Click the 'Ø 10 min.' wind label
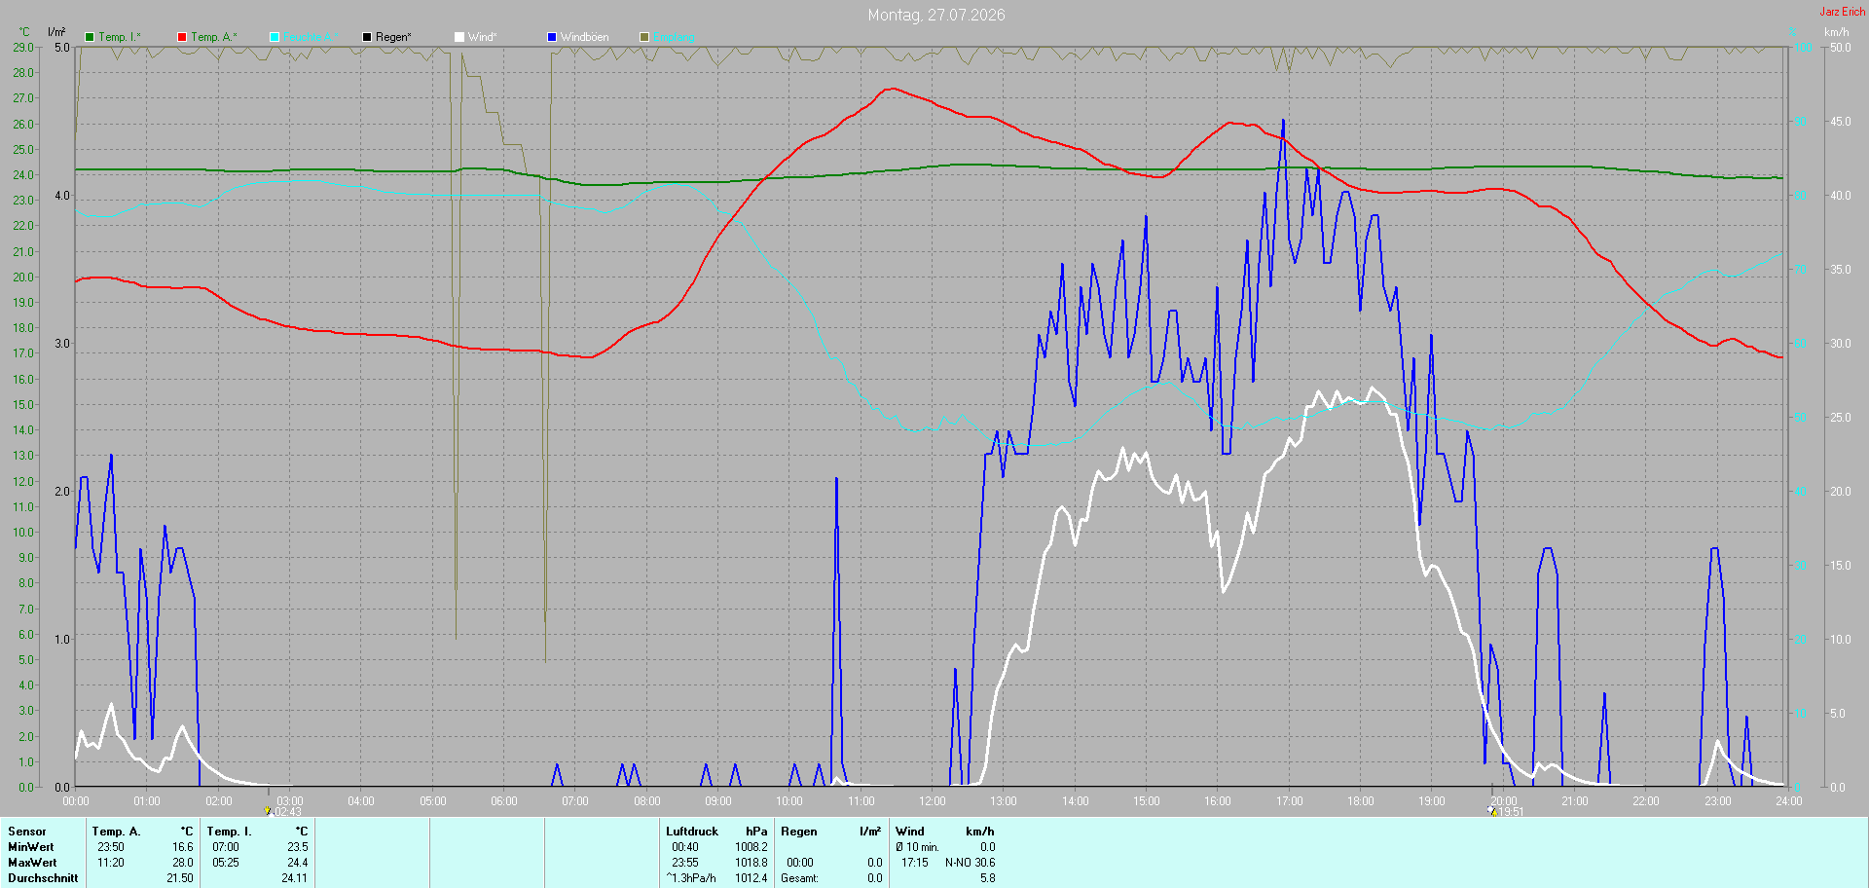The width and height of the screenshot is (1869, 888). [917, 847]
